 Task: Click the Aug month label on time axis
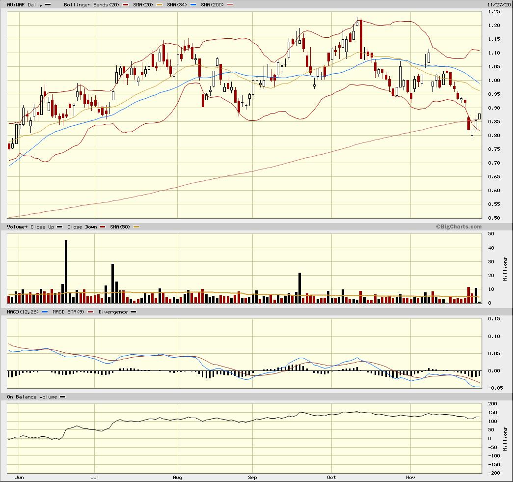tap(177, 478)
